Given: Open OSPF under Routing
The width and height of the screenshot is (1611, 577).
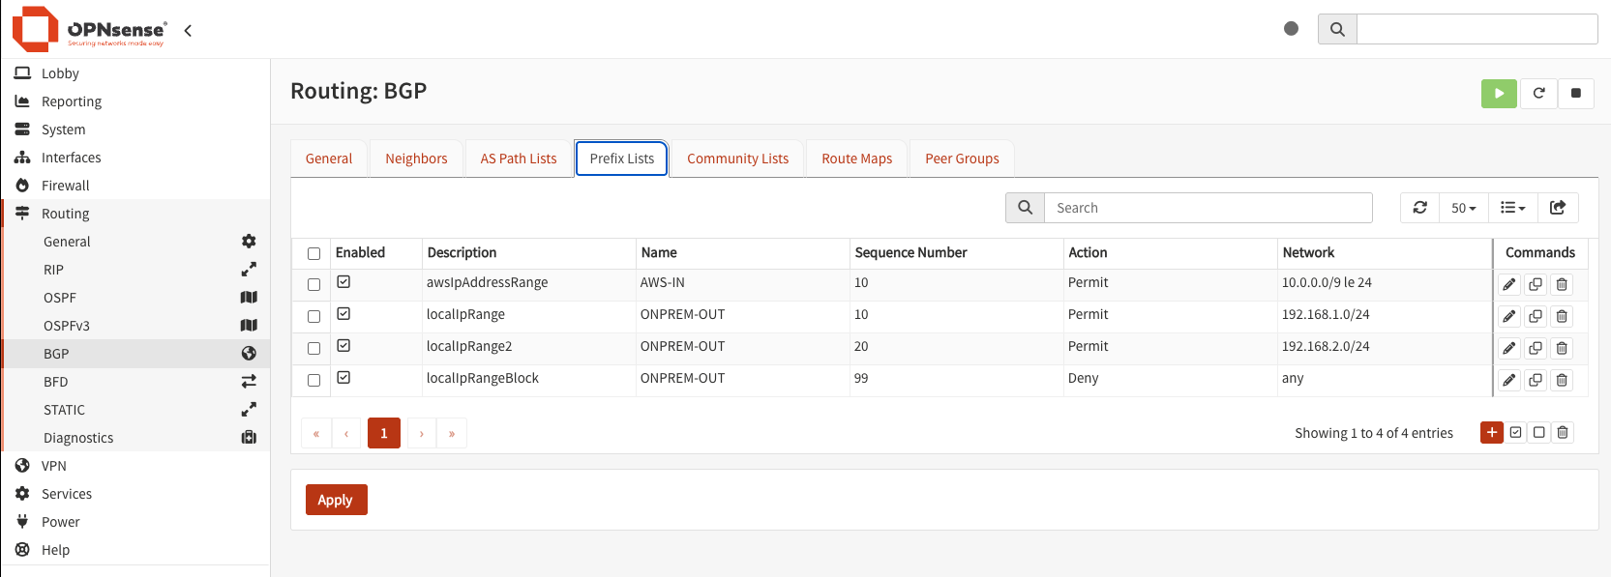Looking at the screenshot, I should [x=135, y=298].
